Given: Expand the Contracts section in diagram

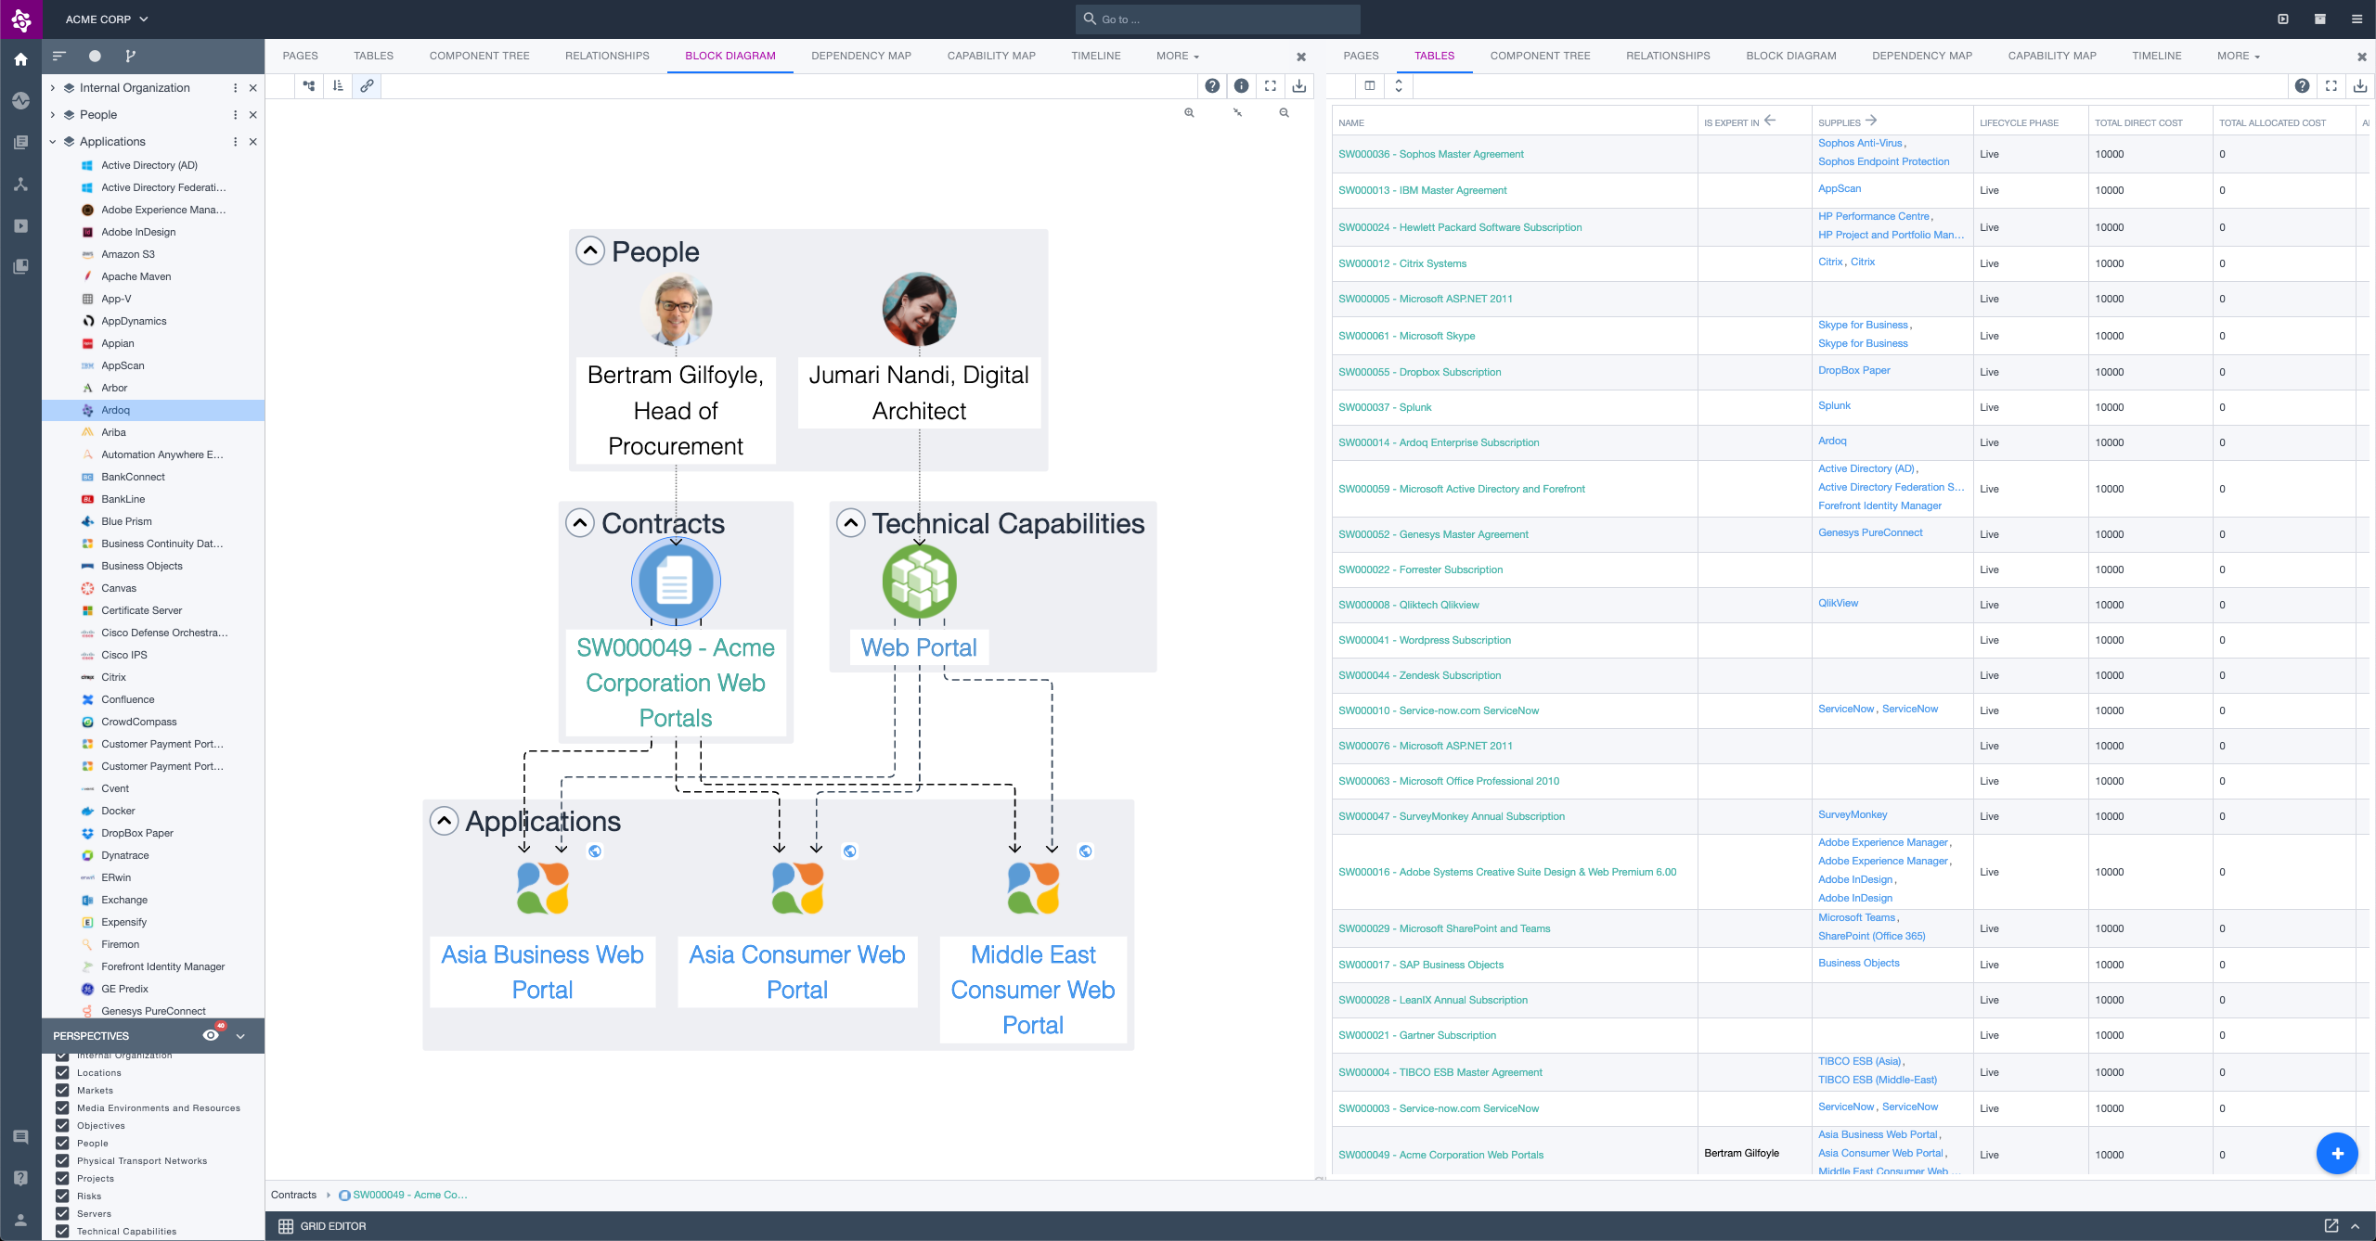Looking at the screenshot, I should [x=583, y=523].
